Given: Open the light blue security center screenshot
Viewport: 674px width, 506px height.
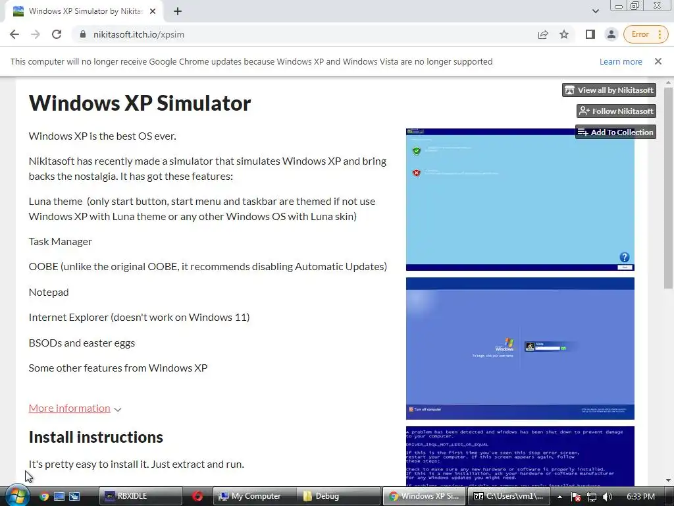Looking at the screenshot, I should tap(520, 200).
